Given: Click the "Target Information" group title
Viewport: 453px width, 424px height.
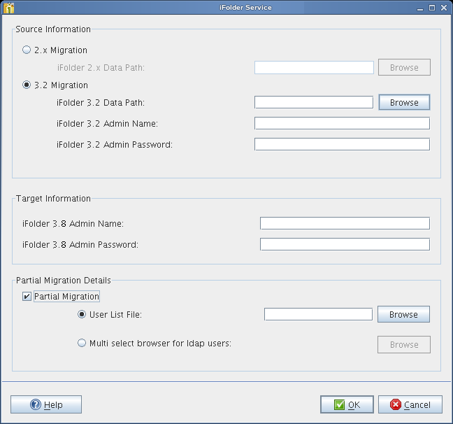Looking at the screenshot, I should 53,199.
